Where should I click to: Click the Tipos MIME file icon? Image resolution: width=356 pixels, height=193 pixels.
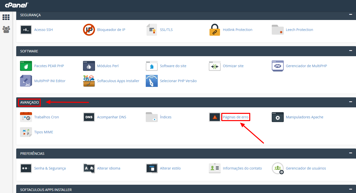coord(26,132)
